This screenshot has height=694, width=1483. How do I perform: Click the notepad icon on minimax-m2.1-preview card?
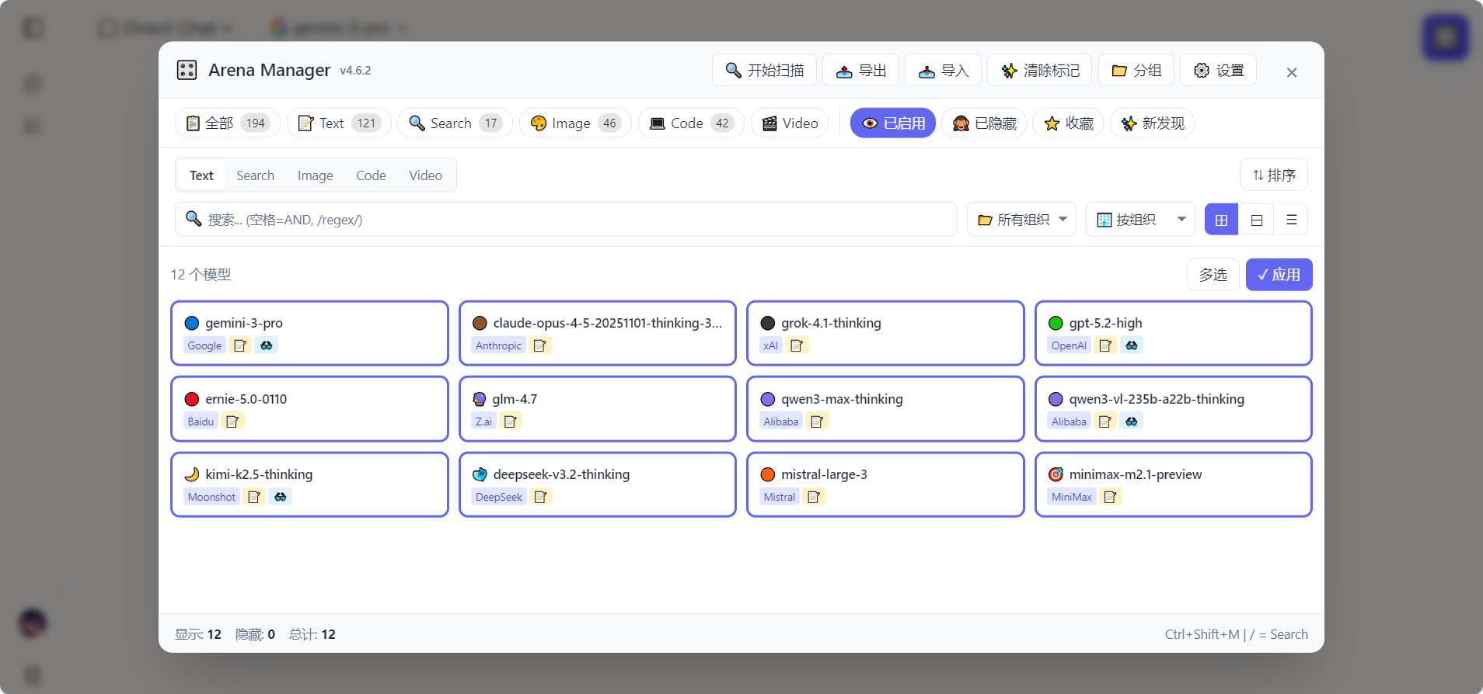(x=1111, y=497)
